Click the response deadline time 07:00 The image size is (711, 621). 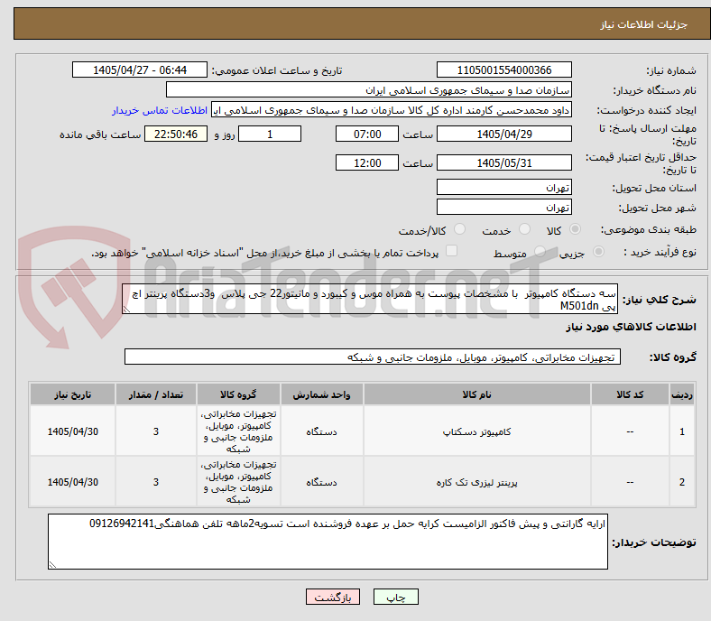367,134
